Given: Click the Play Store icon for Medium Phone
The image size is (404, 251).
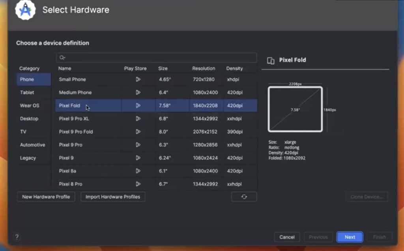Looking at the screenshot, I should click(x=138, y=92).
